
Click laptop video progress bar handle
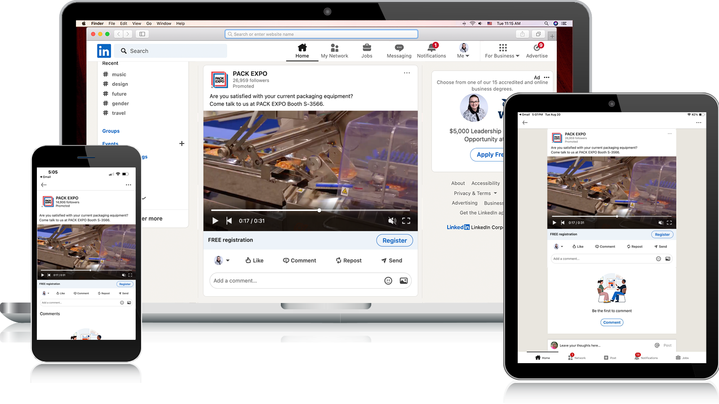point(320,210)
